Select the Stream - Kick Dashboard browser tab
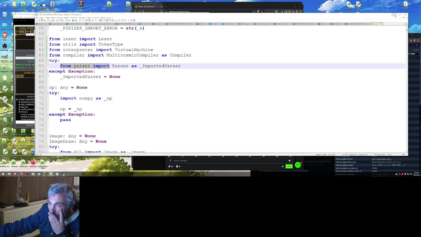421x237 pixels. [x=149, y=7]
